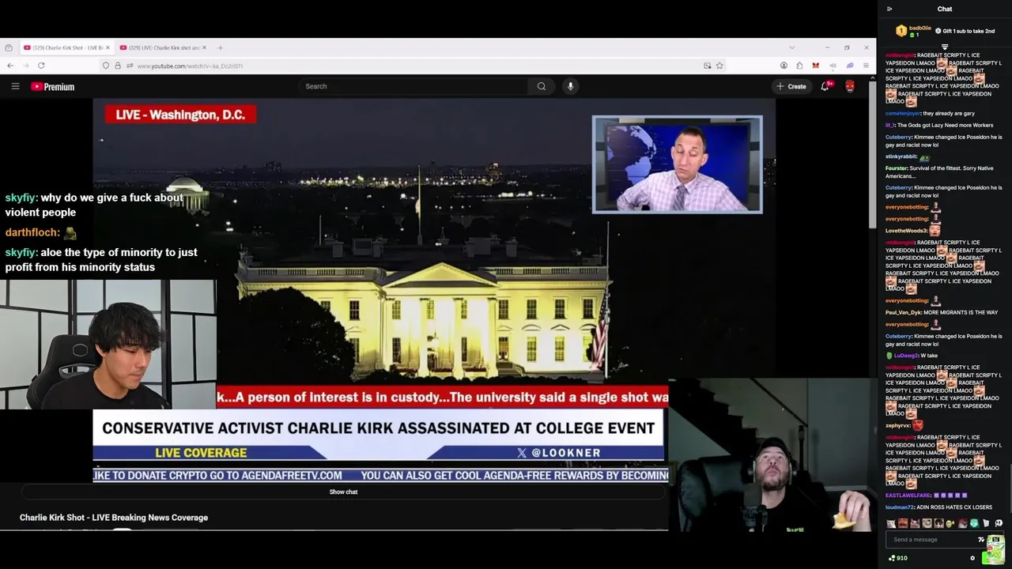Open a new browser tab with plus

(220, 47)
